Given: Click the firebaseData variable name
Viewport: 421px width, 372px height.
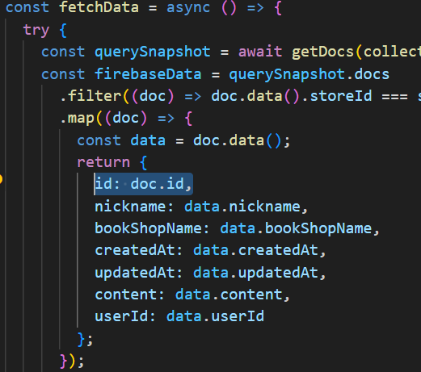Looking at the screenshot, I should click(x=148, y=74).
